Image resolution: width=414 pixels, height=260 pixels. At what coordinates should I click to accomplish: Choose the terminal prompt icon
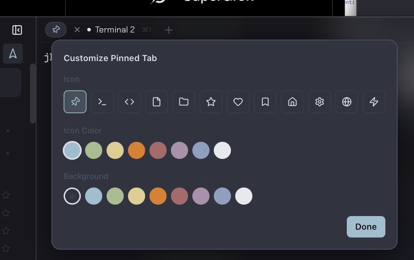click(x=102, y=102)
